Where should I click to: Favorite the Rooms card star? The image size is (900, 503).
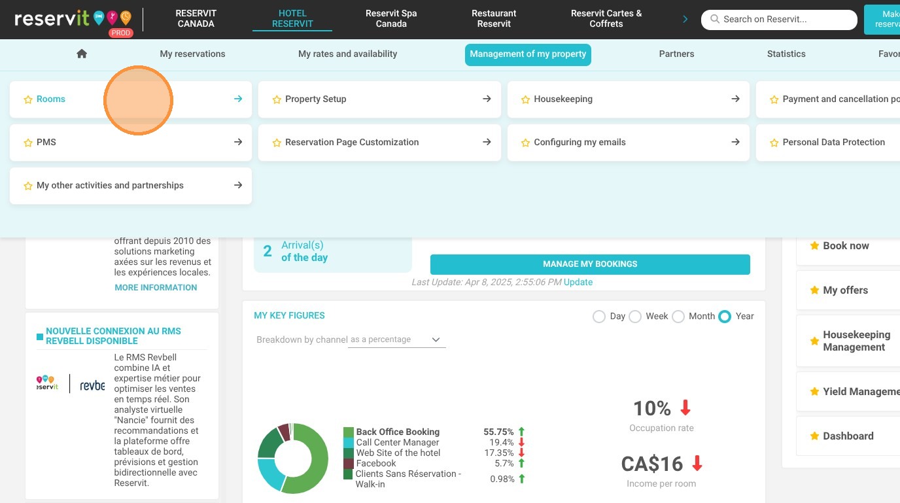28,99
